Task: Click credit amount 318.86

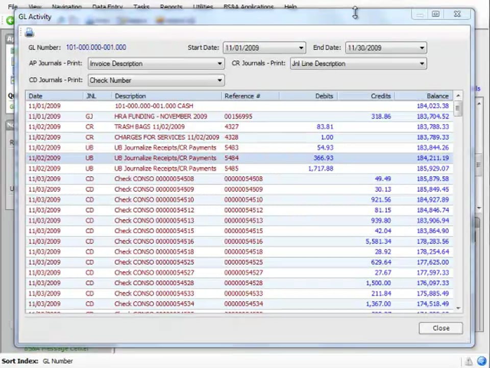Action: pos(381,117)
